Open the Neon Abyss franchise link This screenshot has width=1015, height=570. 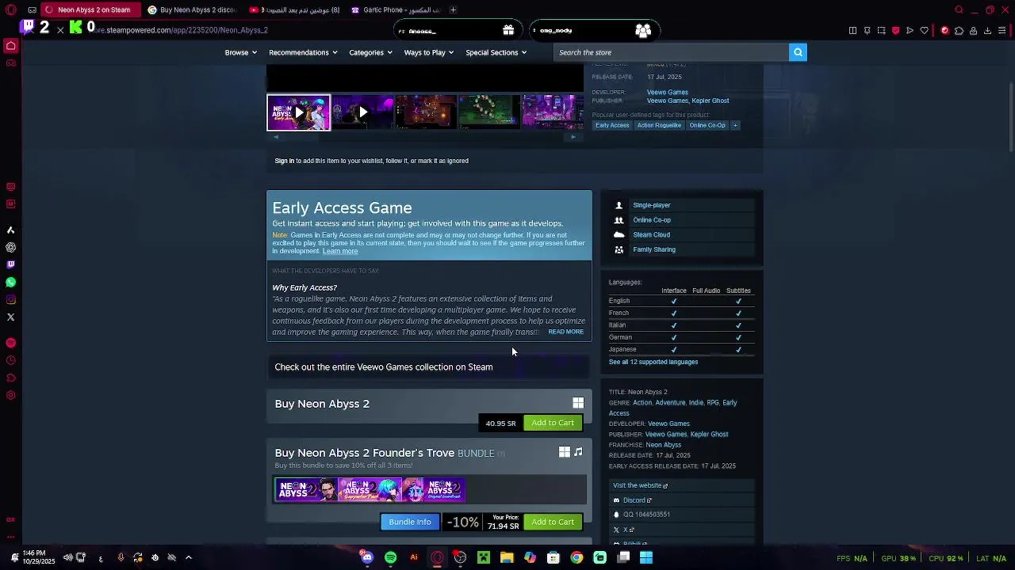pyautogui.click(x=663, y=445)
